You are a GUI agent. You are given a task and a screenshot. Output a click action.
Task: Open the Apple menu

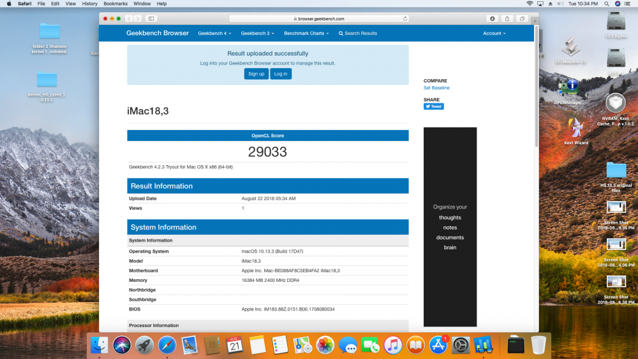tap(9, 4)
